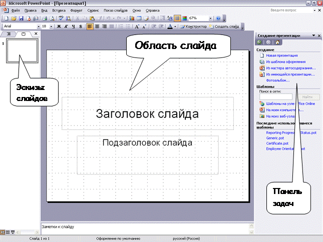Open Tables and Borders toolbar icon
The width and height of the screenshot is (323, 242).
[146, 18]
